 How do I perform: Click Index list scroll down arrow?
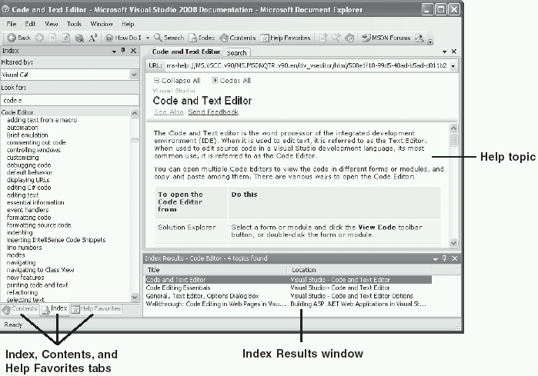pos(135,297)
